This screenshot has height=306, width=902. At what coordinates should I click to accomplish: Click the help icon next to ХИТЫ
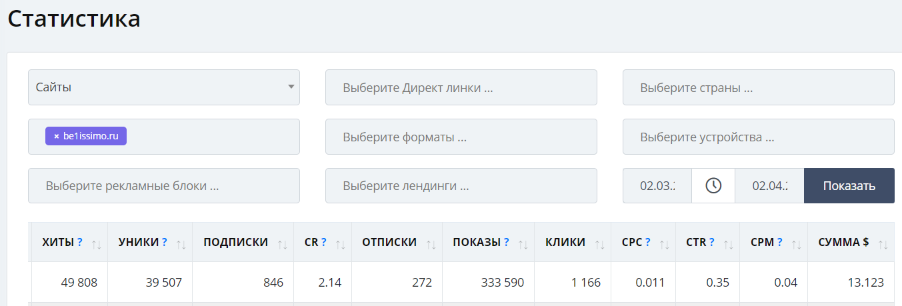click(80, 243)
